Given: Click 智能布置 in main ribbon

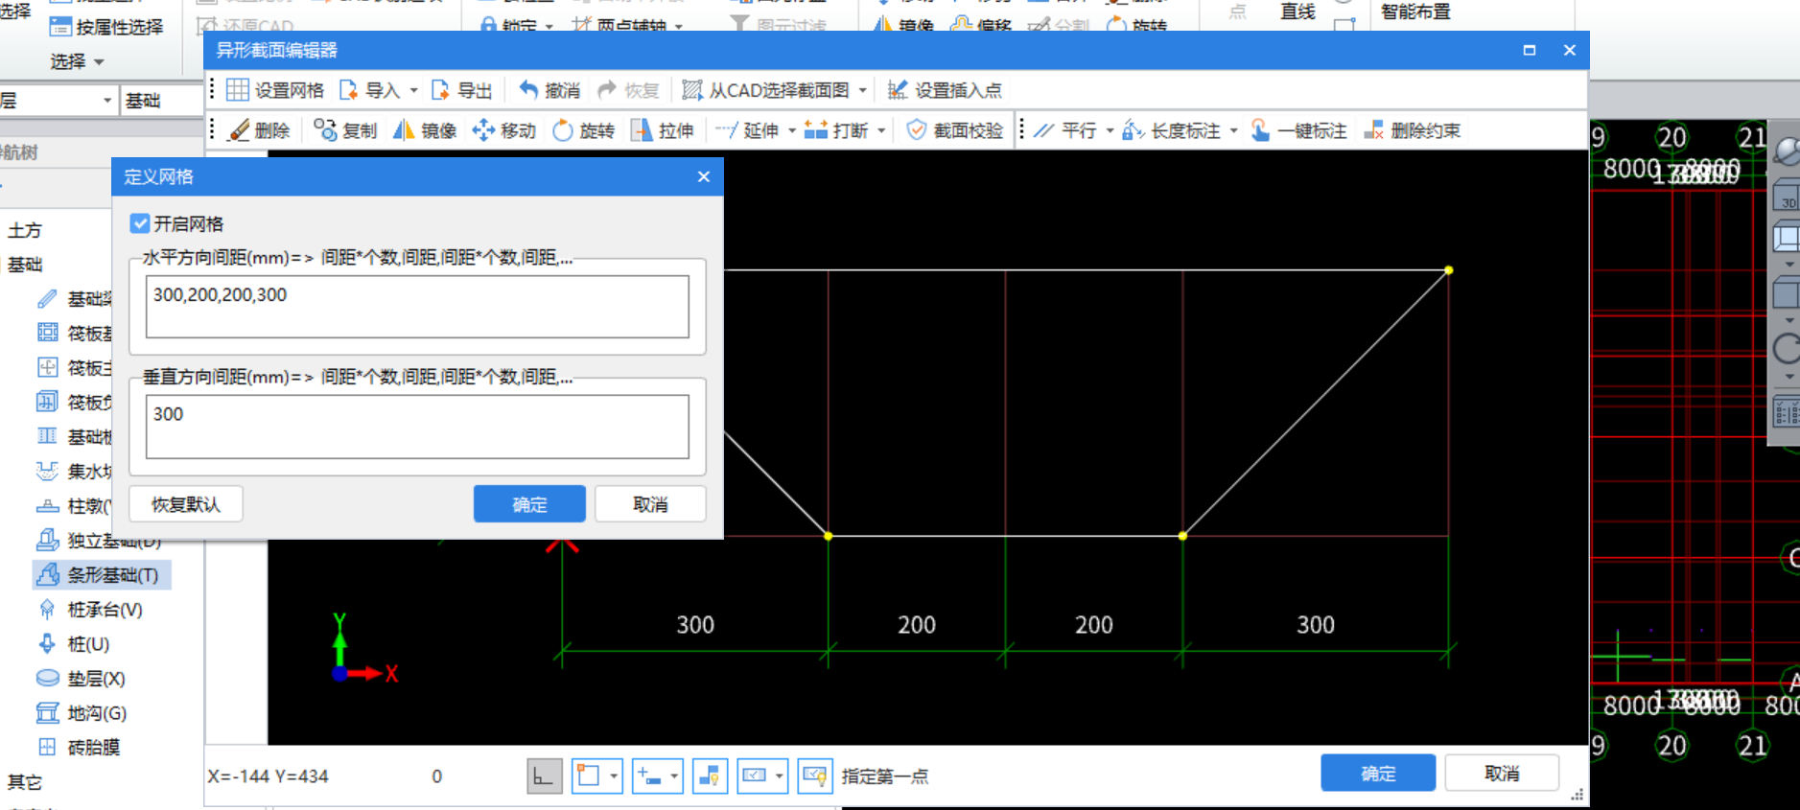Looking at the screenshot, I should 1415,12.
